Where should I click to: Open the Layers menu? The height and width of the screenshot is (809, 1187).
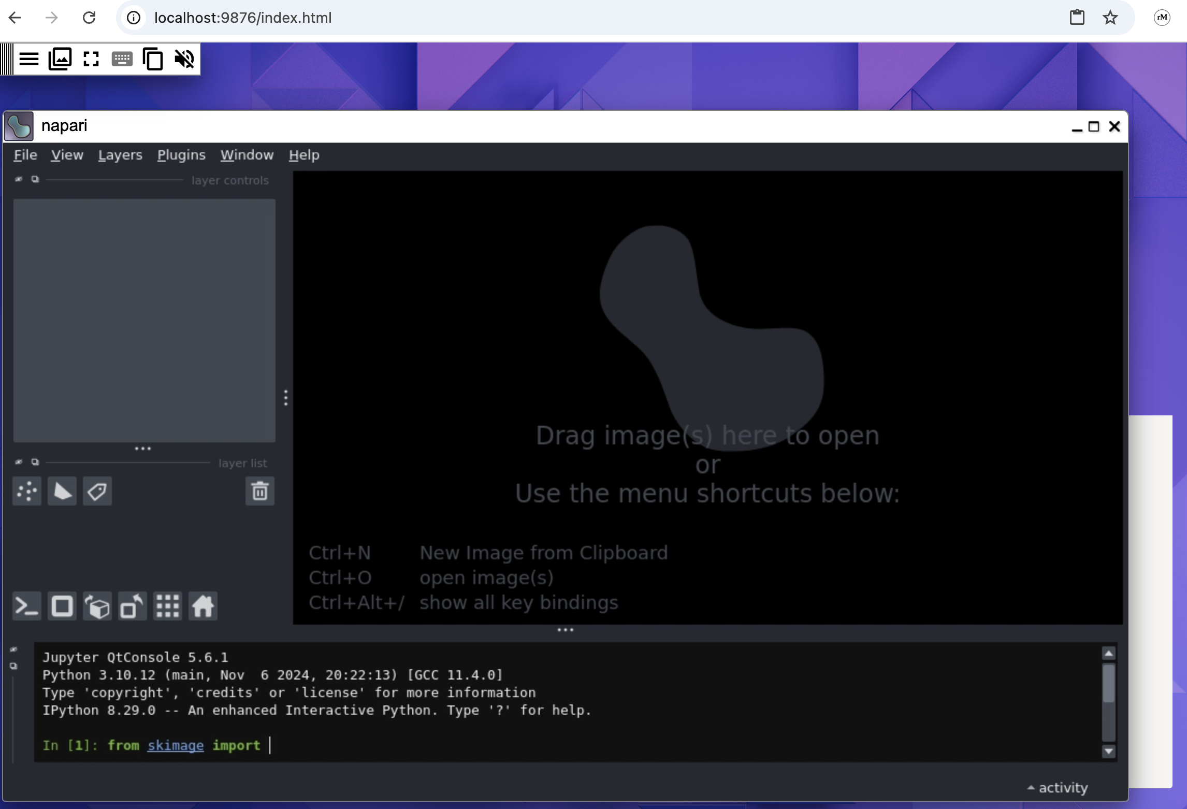[x=120, y=155]
